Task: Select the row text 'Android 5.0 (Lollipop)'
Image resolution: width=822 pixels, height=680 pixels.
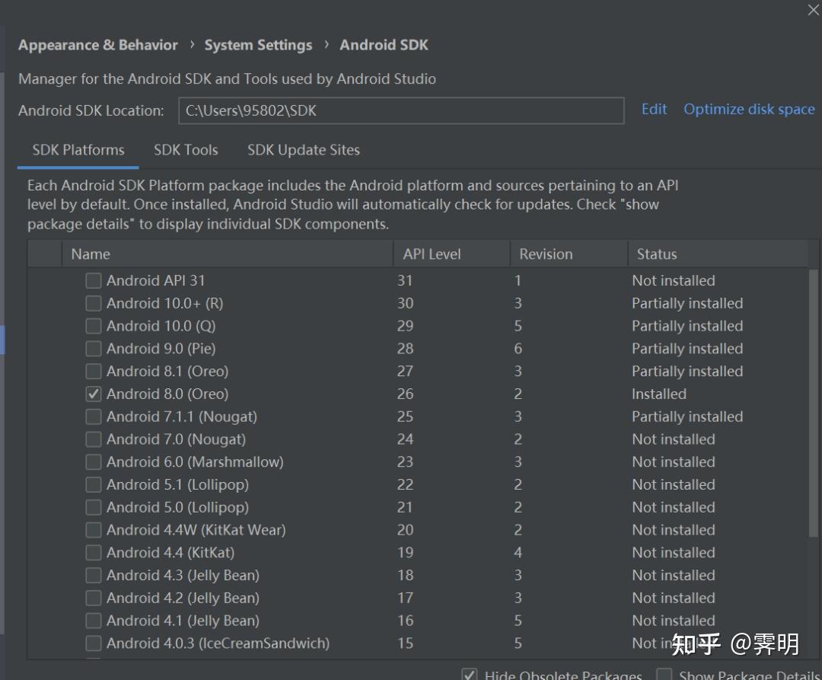Action: pos(177,507)
